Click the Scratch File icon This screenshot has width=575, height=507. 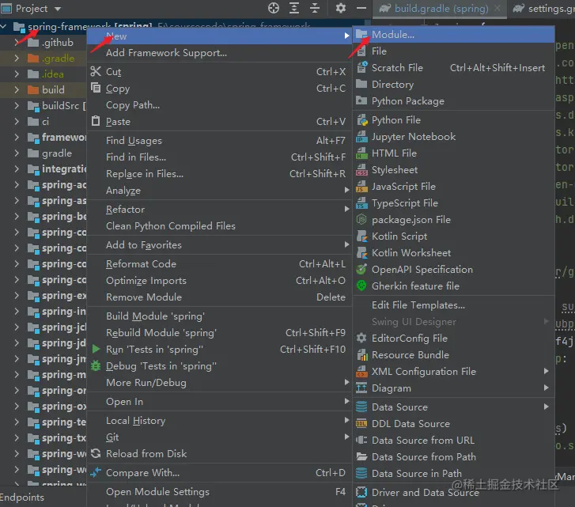[x=361, y=67]
